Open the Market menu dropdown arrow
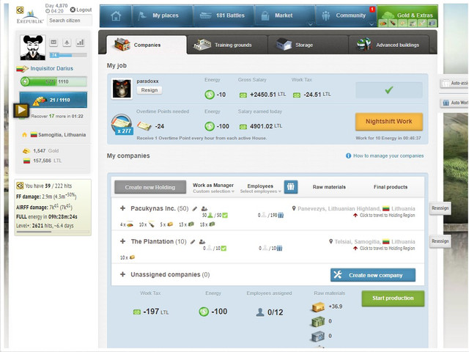 [310, 24]
